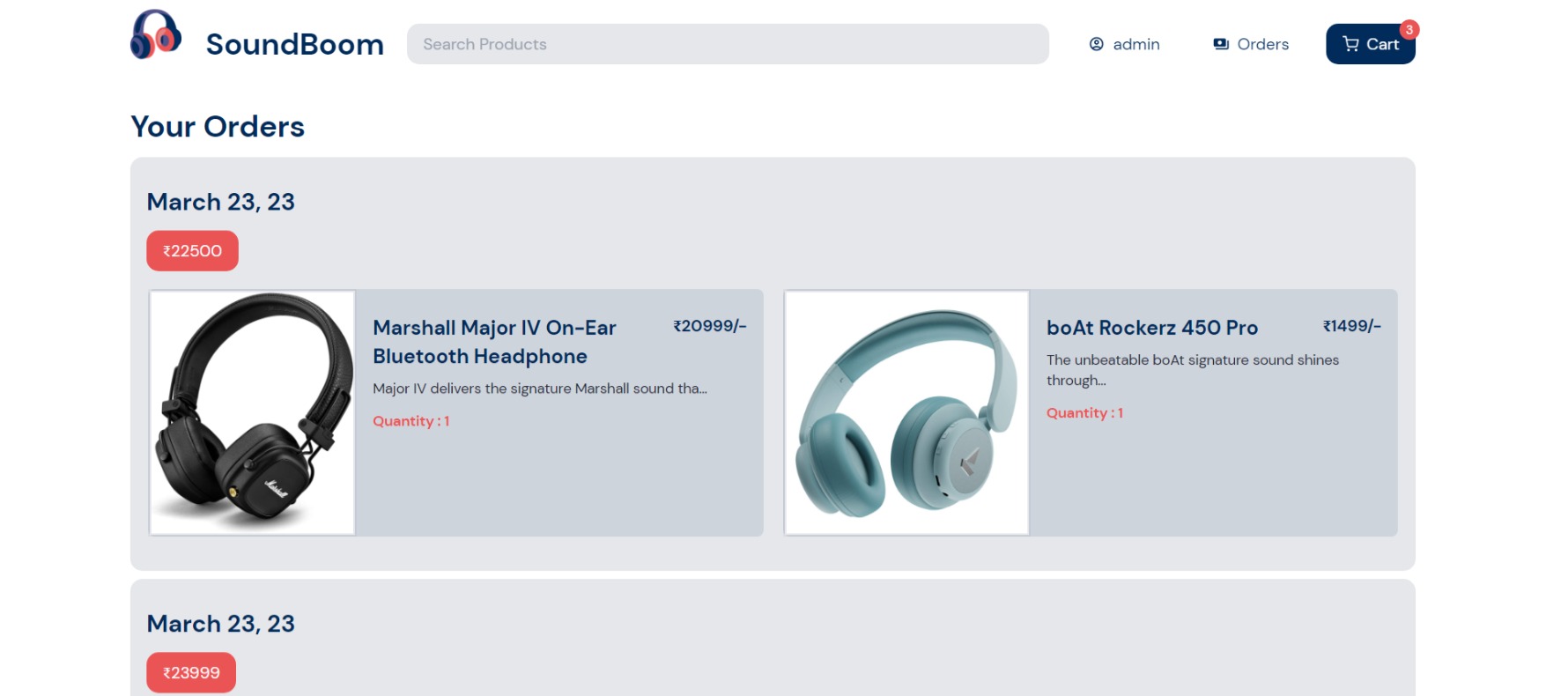Click the cart item count badge showing 3
Screen dimensions: 1546x696
pyautogui.click(x=1409, y=30)
